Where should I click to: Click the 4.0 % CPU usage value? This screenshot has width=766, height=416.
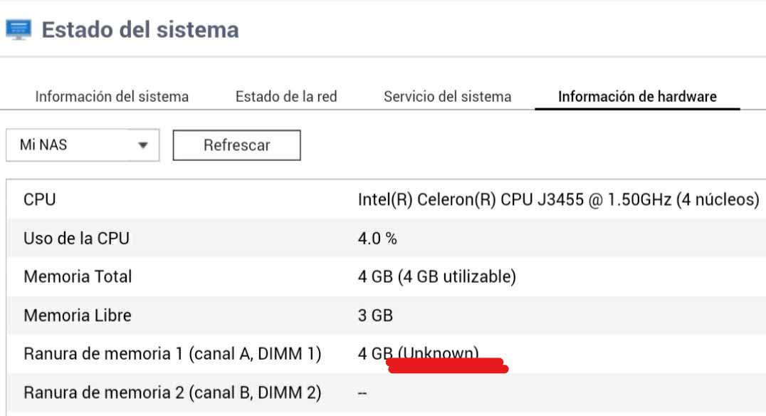tap(377, 238)
